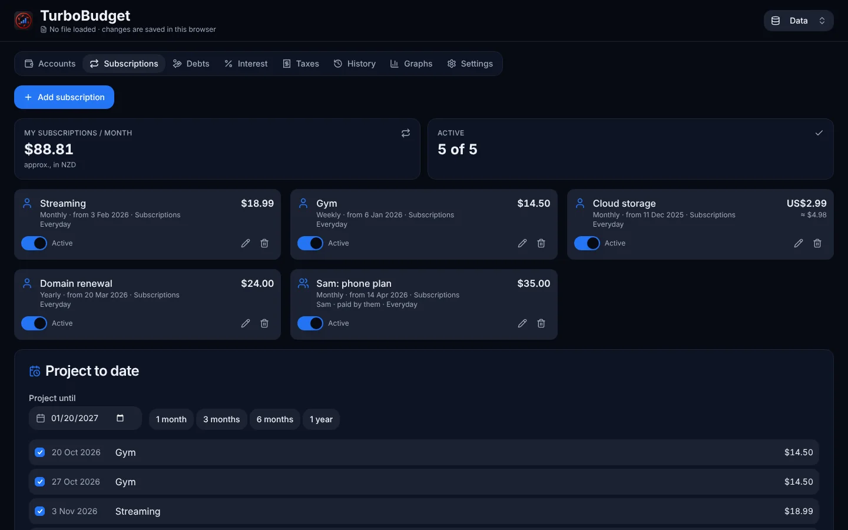Uncheck the 3 Nov 2026 Streaming row
848x530 pixels.
coord(40,511)
